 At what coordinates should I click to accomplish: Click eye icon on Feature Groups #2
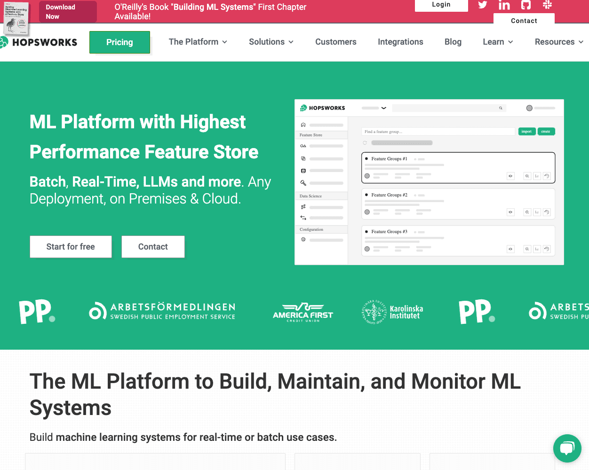510,212
